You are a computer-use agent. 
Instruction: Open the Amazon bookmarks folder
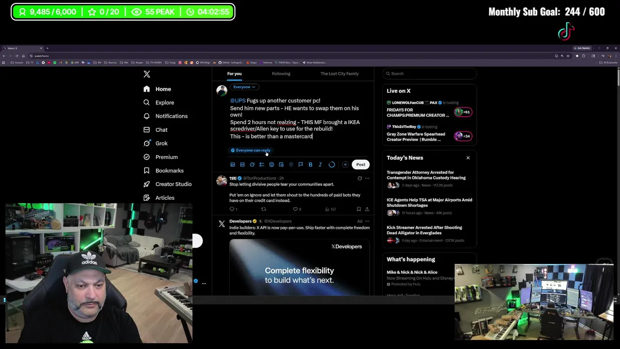click(x=17, y=63)
